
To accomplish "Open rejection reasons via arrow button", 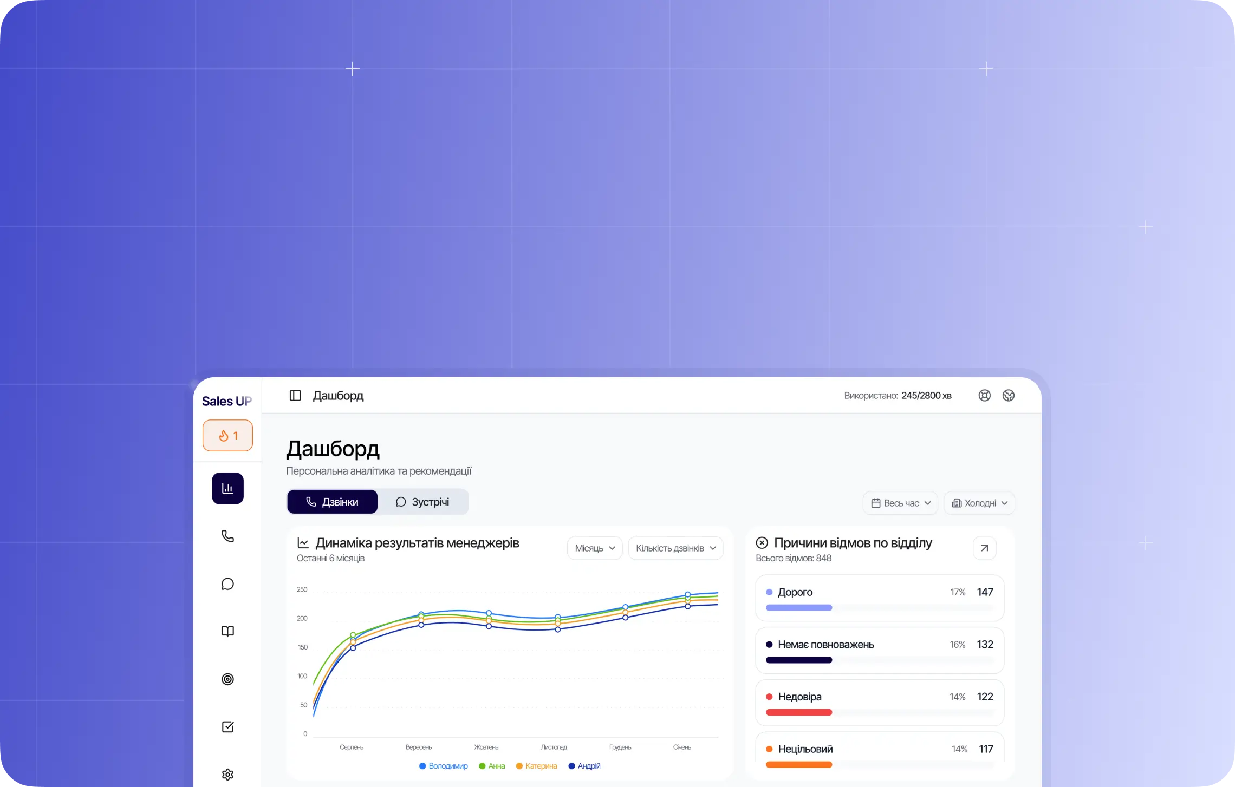I will tap(984, 548).
